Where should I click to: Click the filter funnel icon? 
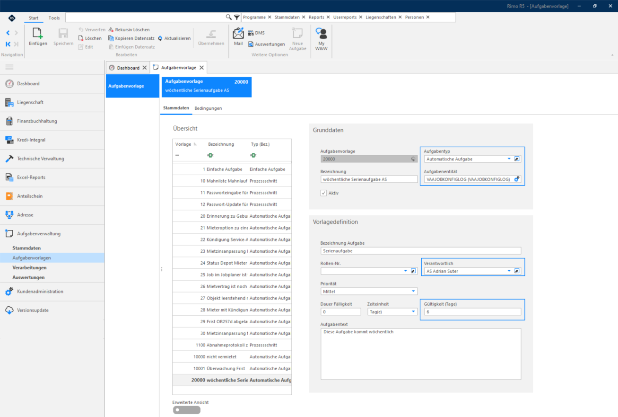pos(237,17)
